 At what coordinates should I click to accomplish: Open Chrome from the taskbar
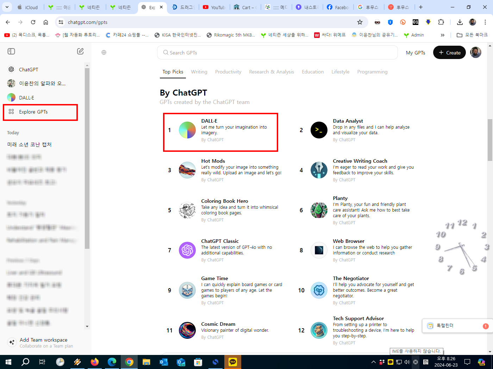(x=129, y=362)
